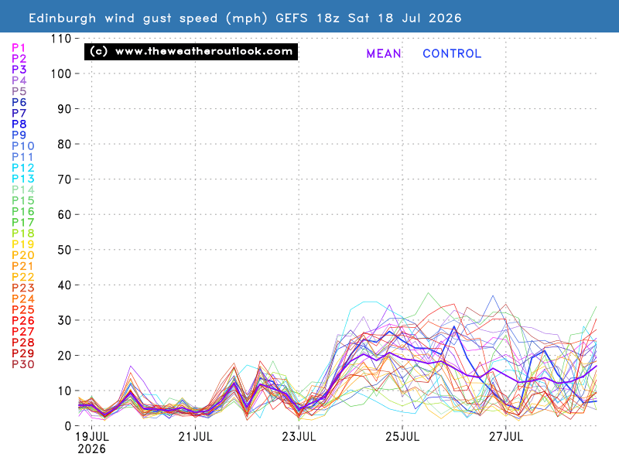Click the 50 y-axis value
Image resolution: width=619 pixels, height=464 pixels.
pos(64,250)
